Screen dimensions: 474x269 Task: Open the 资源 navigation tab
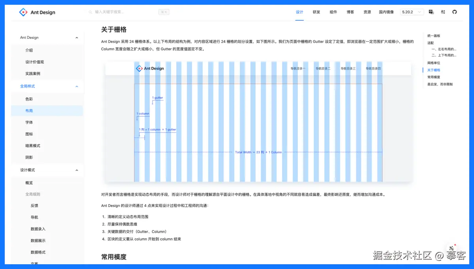(367, 12)
